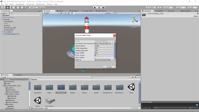The width and height of the screenshot is (199, 112).
Task: Select Plane Meshes folder in tree
Action: click(13, 102)
